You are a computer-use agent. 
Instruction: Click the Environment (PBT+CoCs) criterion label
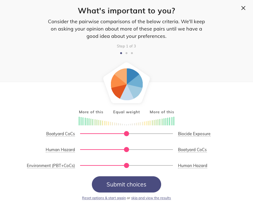(51, 165)
